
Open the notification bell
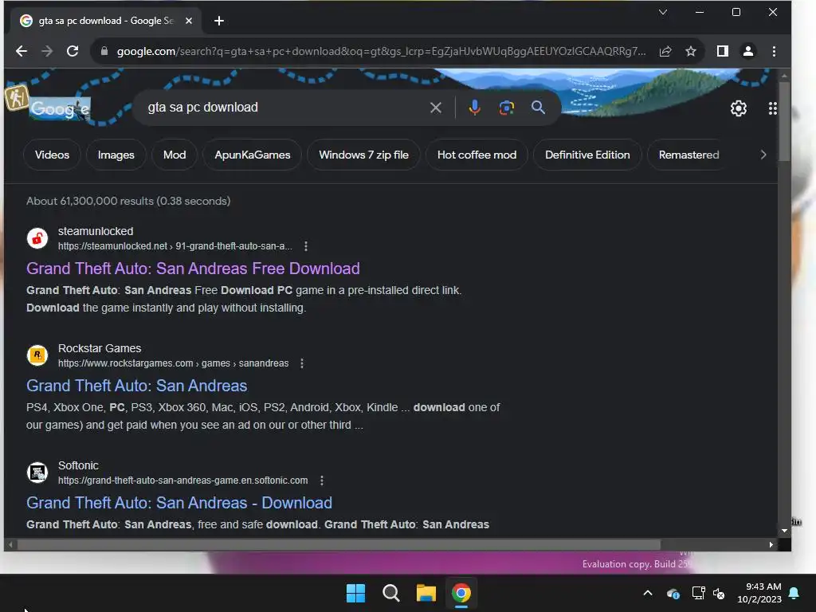pos(794,593)
